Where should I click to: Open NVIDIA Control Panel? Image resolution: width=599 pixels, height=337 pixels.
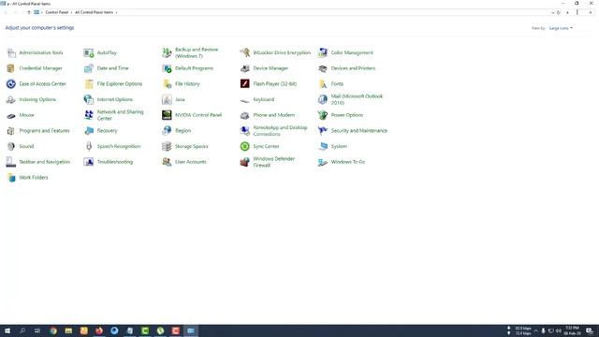[x=192, y=115]
